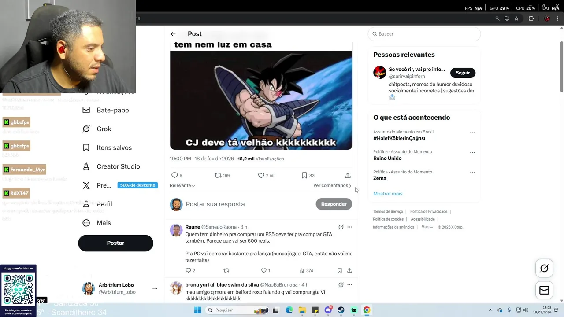Open floating messages button

coord(544,290)
